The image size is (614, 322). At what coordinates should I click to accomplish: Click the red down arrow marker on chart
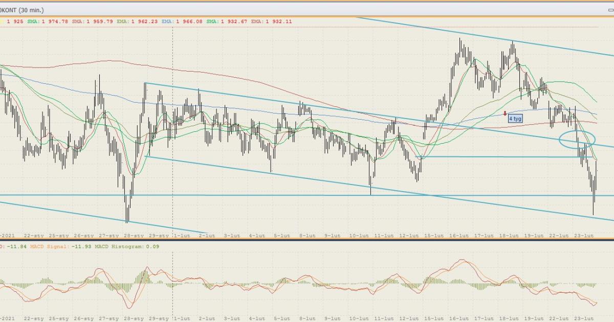[505, 114]
